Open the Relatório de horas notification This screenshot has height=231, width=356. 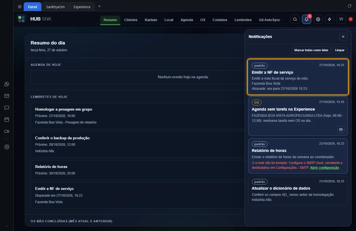(x=298, y=156)
